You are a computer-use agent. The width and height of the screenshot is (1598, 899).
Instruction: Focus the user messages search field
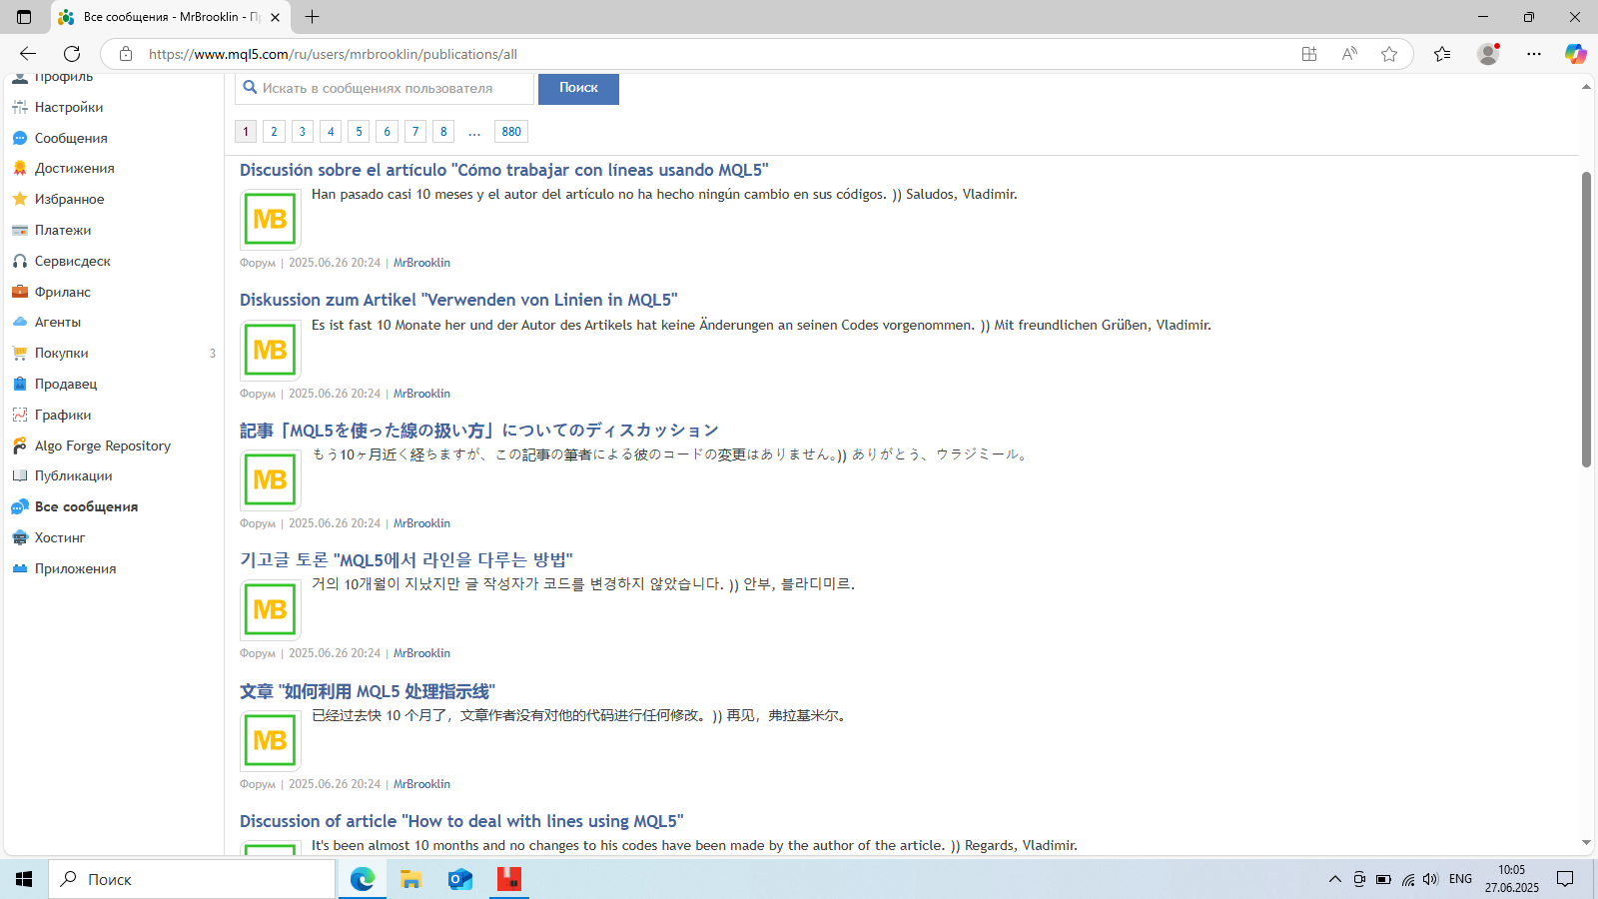tap(385, 88)
